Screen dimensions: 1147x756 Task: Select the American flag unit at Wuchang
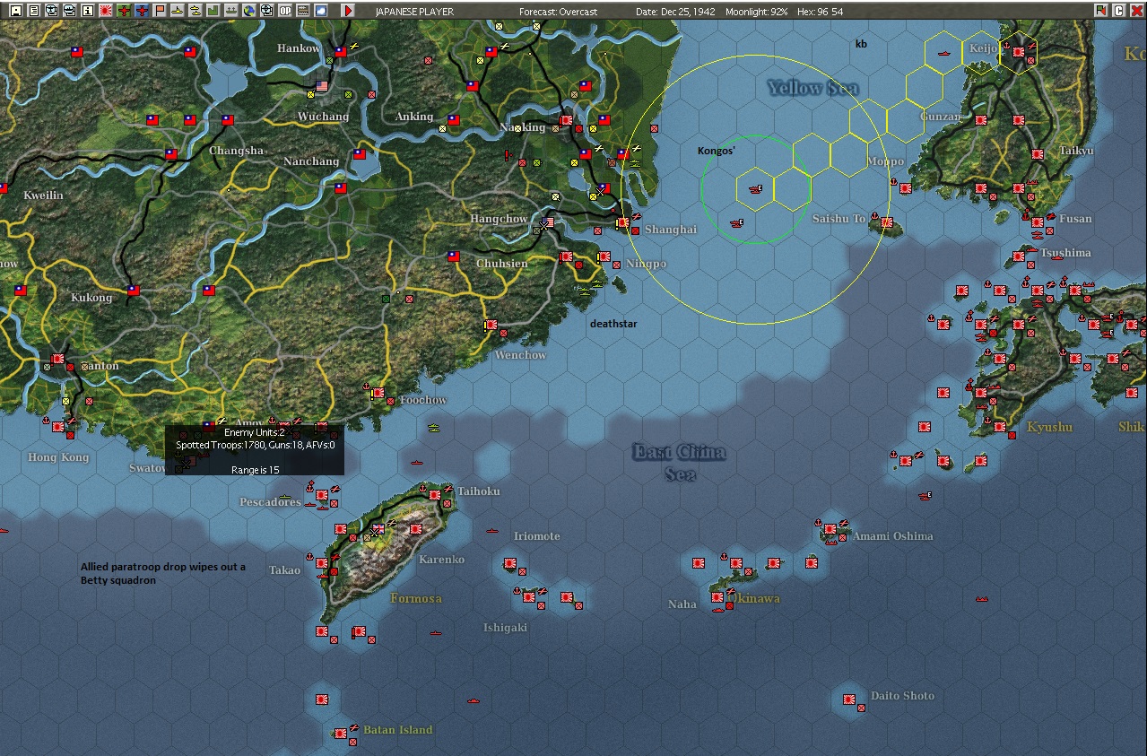322,86
